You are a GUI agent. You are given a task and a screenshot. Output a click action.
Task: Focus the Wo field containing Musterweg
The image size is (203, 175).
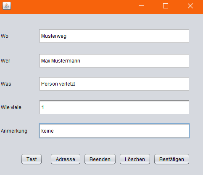click(114, 36)
